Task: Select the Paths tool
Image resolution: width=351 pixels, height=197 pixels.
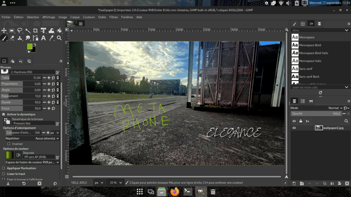Action: 35,38
